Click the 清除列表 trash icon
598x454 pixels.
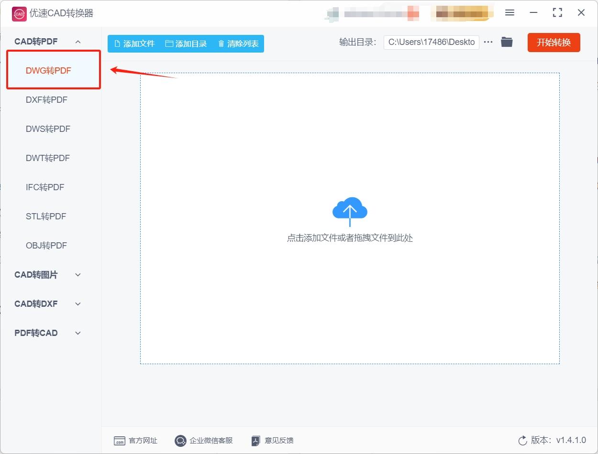click(221, 43)
